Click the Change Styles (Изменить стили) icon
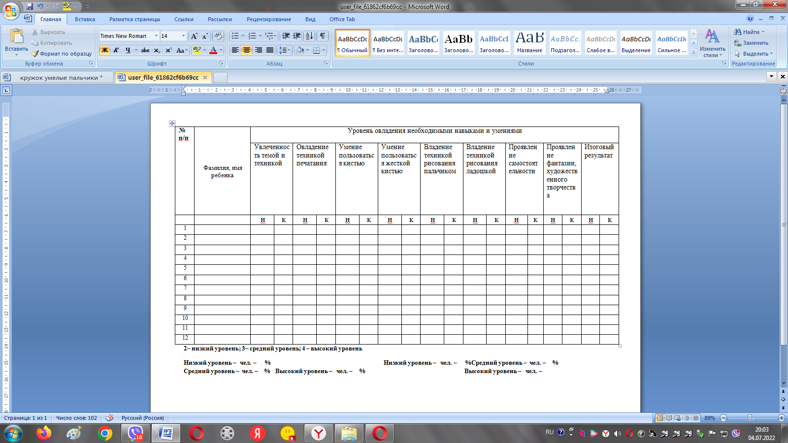788x443 pixels. 712,42
